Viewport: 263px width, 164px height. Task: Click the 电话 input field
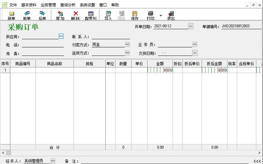click(x=43, y=45)
